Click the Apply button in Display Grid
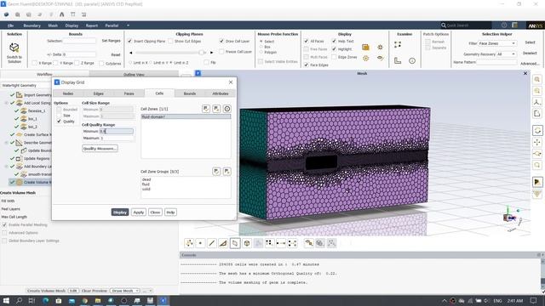 coord(138,212)
